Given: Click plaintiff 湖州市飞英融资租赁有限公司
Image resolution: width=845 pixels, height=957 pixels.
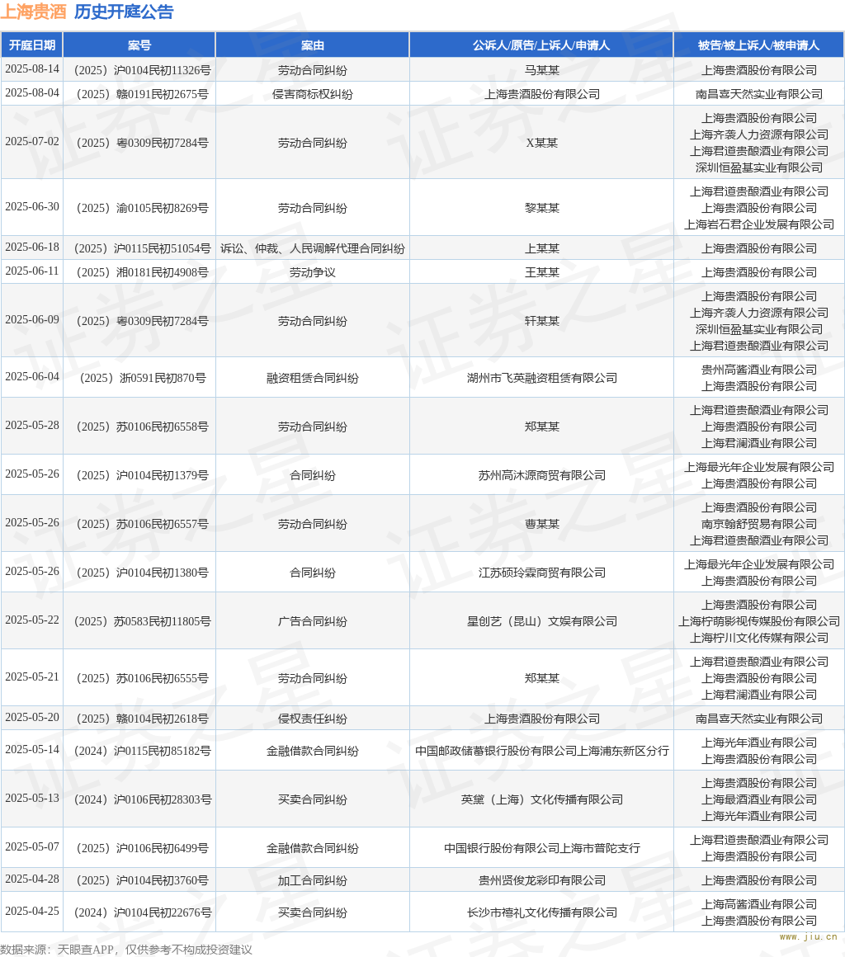Looking at the screenshot, I should click(x=542, y=378).
